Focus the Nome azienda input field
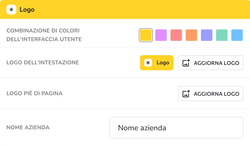250x146 pixels. [176, 128]
